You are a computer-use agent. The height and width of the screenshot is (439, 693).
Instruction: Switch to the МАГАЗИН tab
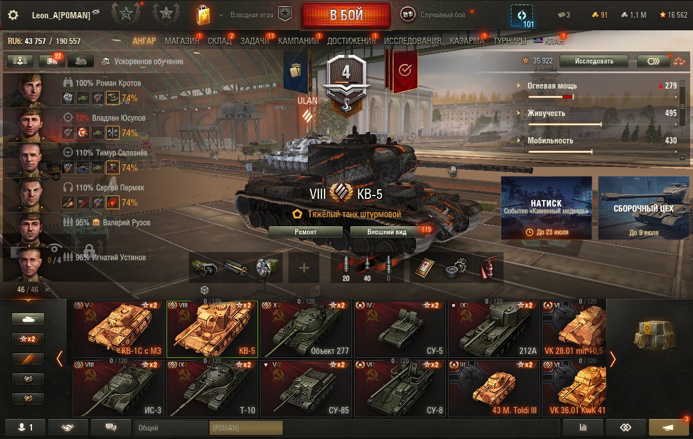coord(182,41)
